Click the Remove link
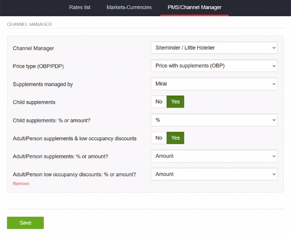The width and height of the screenshot is (291, 234). [21, 184]
